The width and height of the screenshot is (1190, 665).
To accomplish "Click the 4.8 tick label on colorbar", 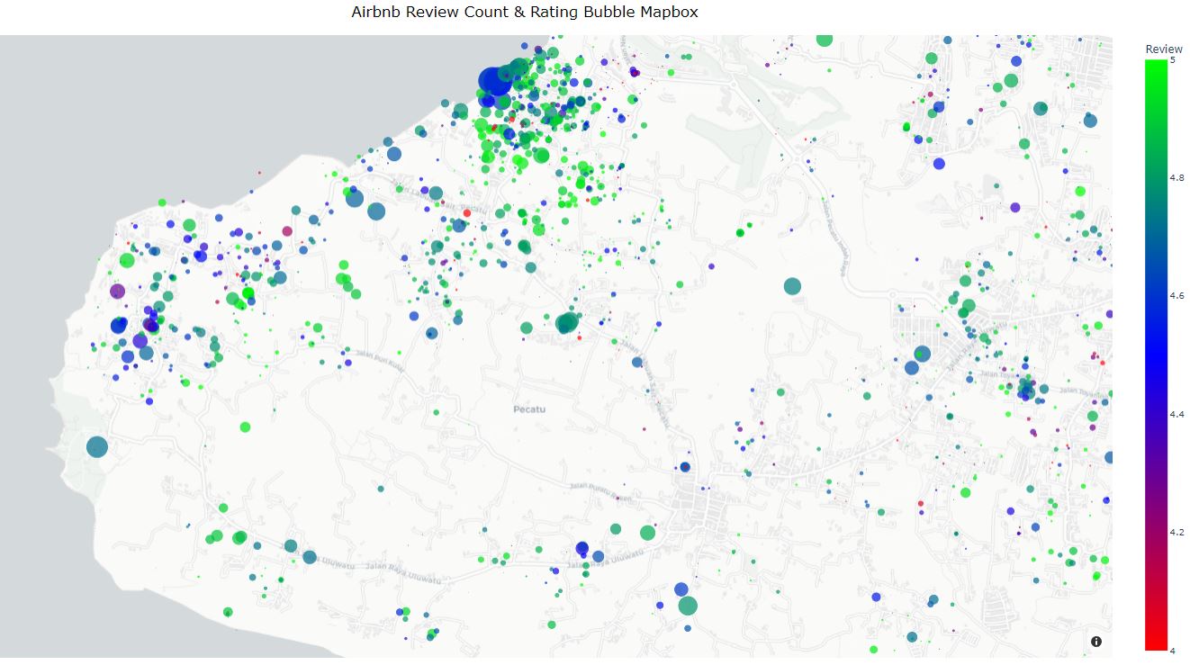I will [1176, 178].
